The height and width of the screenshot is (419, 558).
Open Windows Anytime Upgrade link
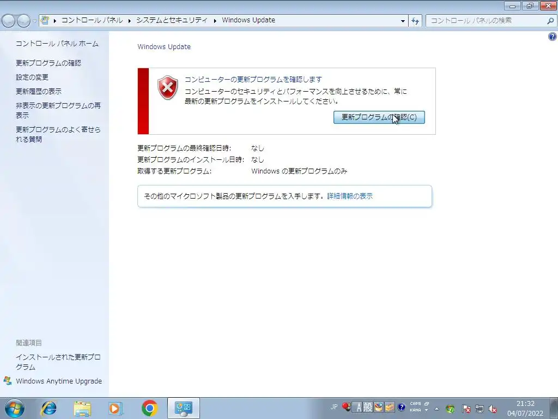(59, 381)
